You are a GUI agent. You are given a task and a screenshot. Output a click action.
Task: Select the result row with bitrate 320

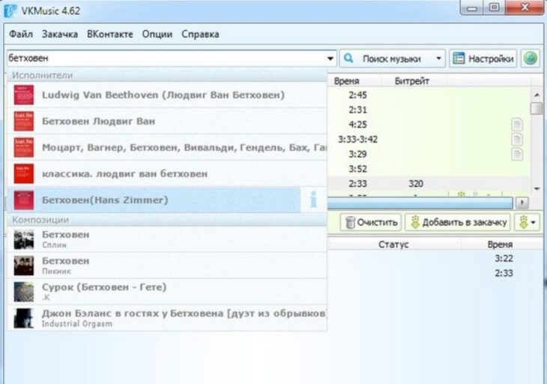[428, 184]
